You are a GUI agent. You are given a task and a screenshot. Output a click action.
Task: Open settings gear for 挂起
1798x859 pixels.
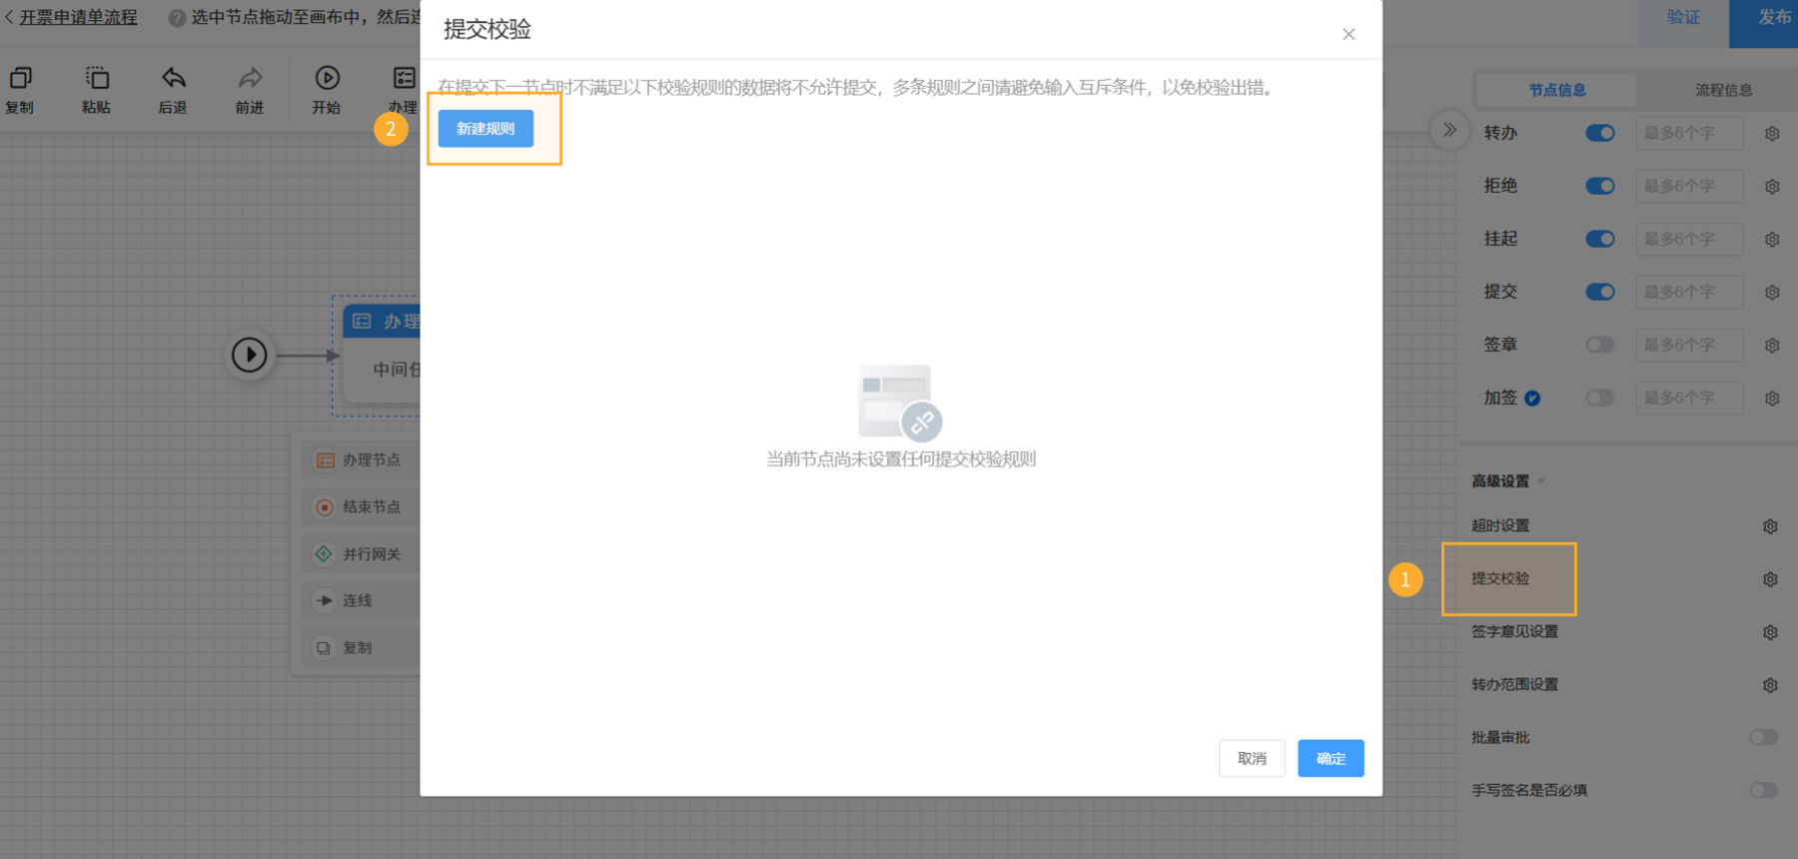coord(1772,240)
